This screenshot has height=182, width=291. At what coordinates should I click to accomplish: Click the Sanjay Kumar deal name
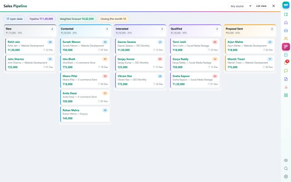tap(126, 59)
